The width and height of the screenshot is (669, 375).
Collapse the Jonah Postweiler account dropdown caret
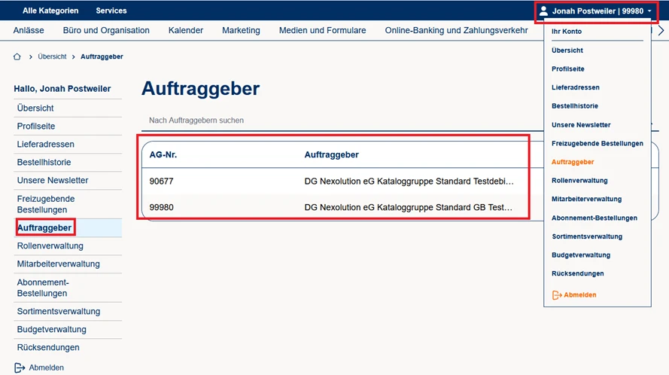click(x=649, y=11)
